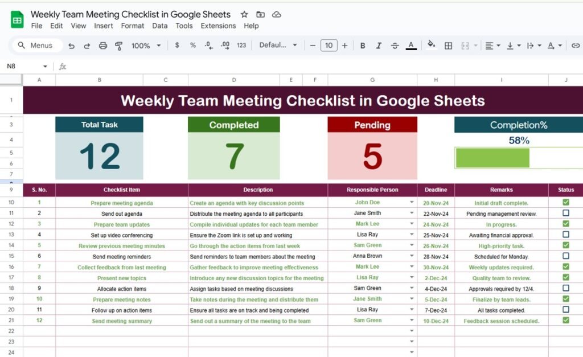Click the Borders icon

tap(448, 45)
